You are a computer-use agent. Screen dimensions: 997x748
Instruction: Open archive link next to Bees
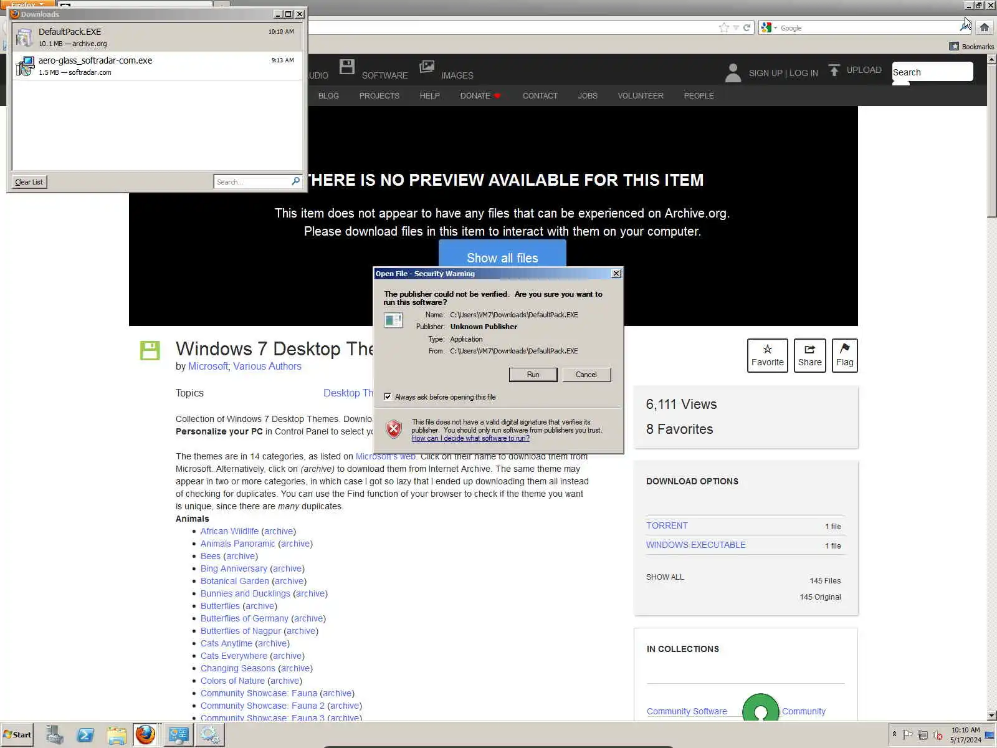click(x=241, y=556)
